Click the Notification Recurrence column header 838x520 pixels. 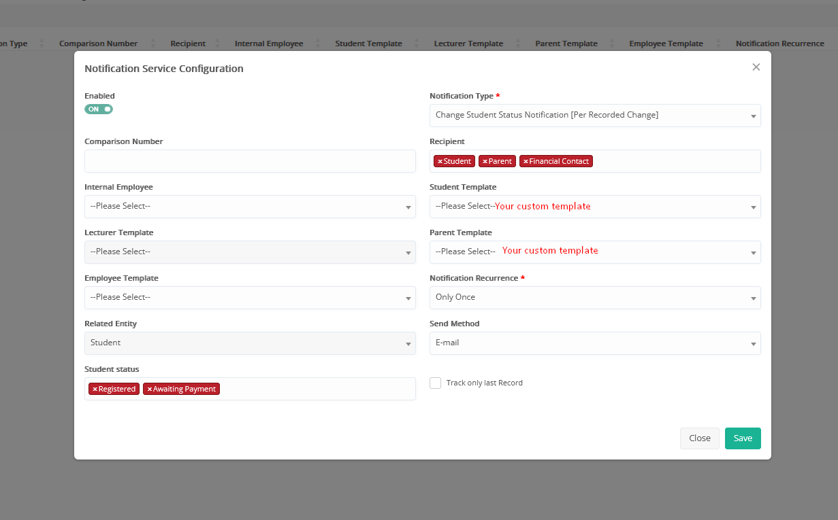(779, 44)
